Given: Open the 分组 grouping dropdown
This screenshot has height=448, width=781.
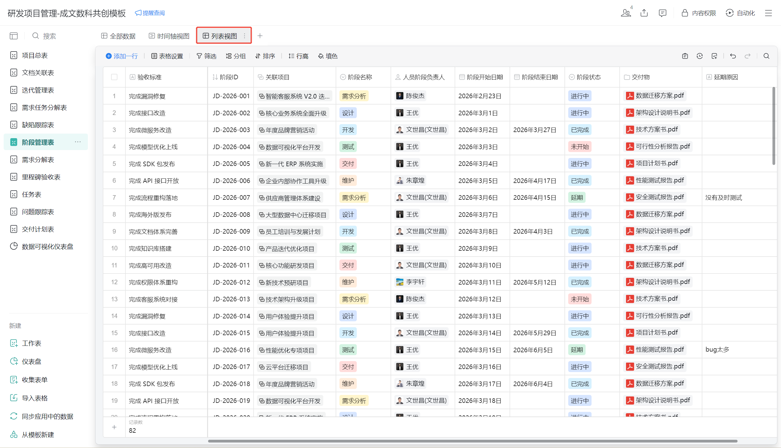Looking at the screenshot, I should 236,56.
